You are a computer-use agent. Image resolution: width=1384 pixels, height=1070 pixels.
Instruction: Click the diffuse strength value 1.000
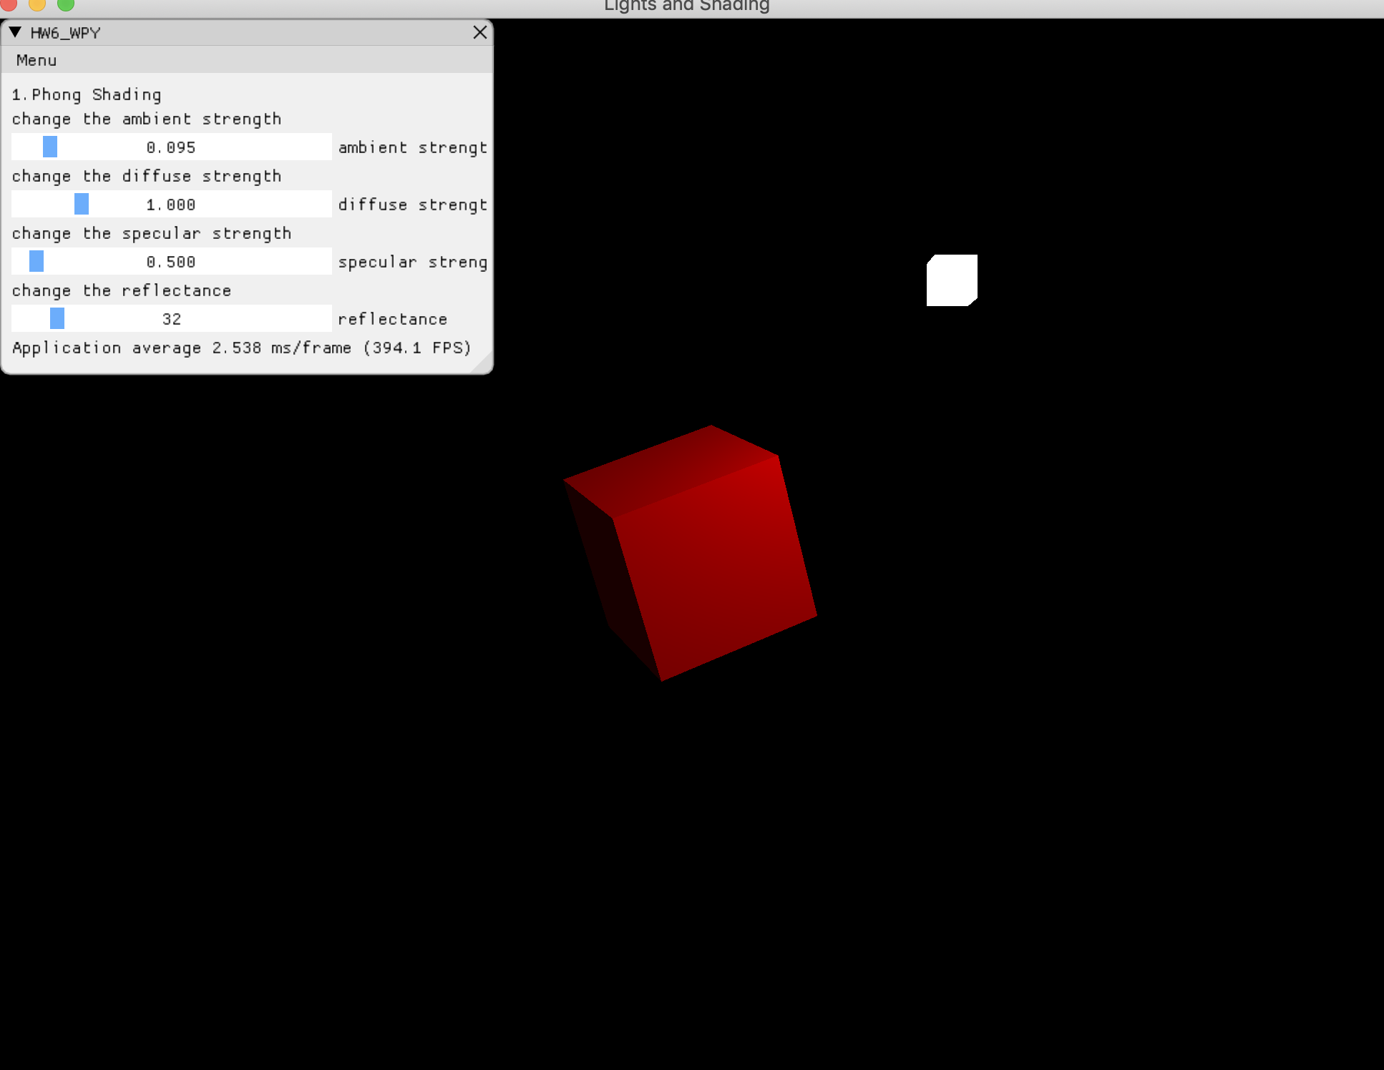(171, 205)
